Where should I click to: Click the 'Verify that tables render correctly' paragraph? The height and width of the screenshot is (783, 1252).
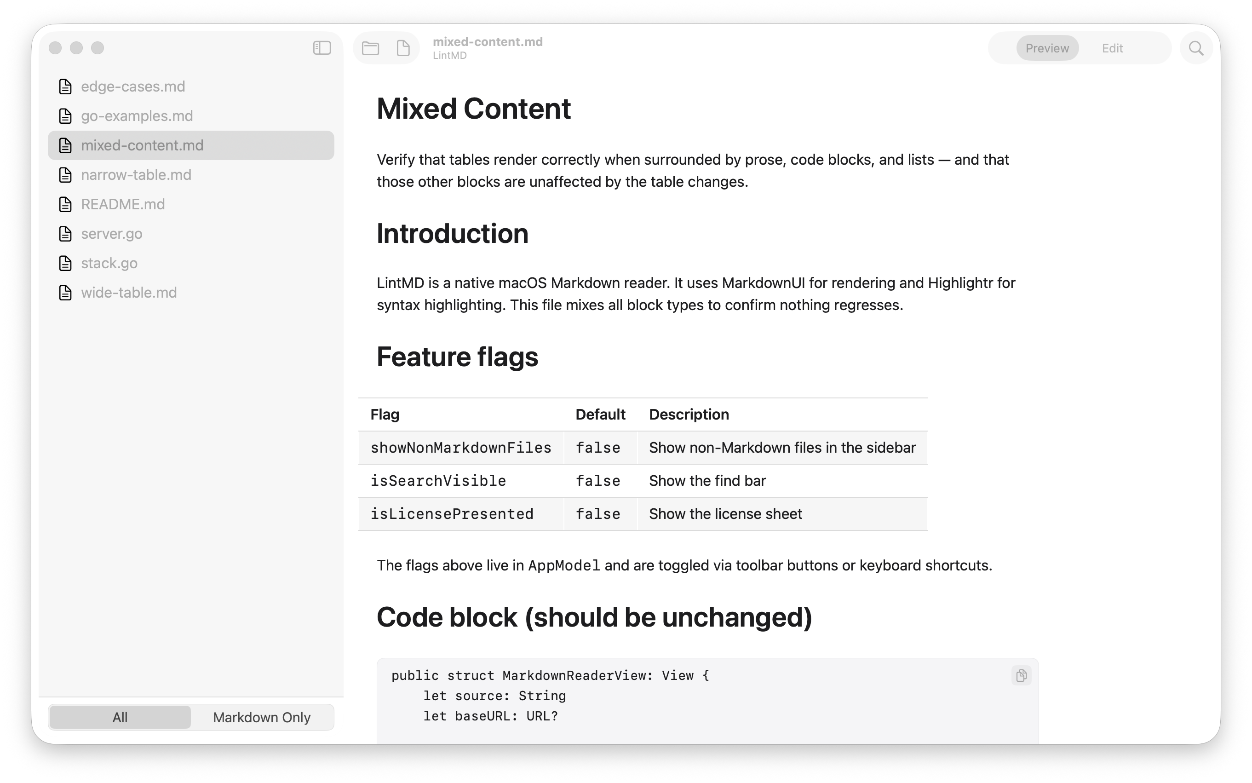point(693,170)
